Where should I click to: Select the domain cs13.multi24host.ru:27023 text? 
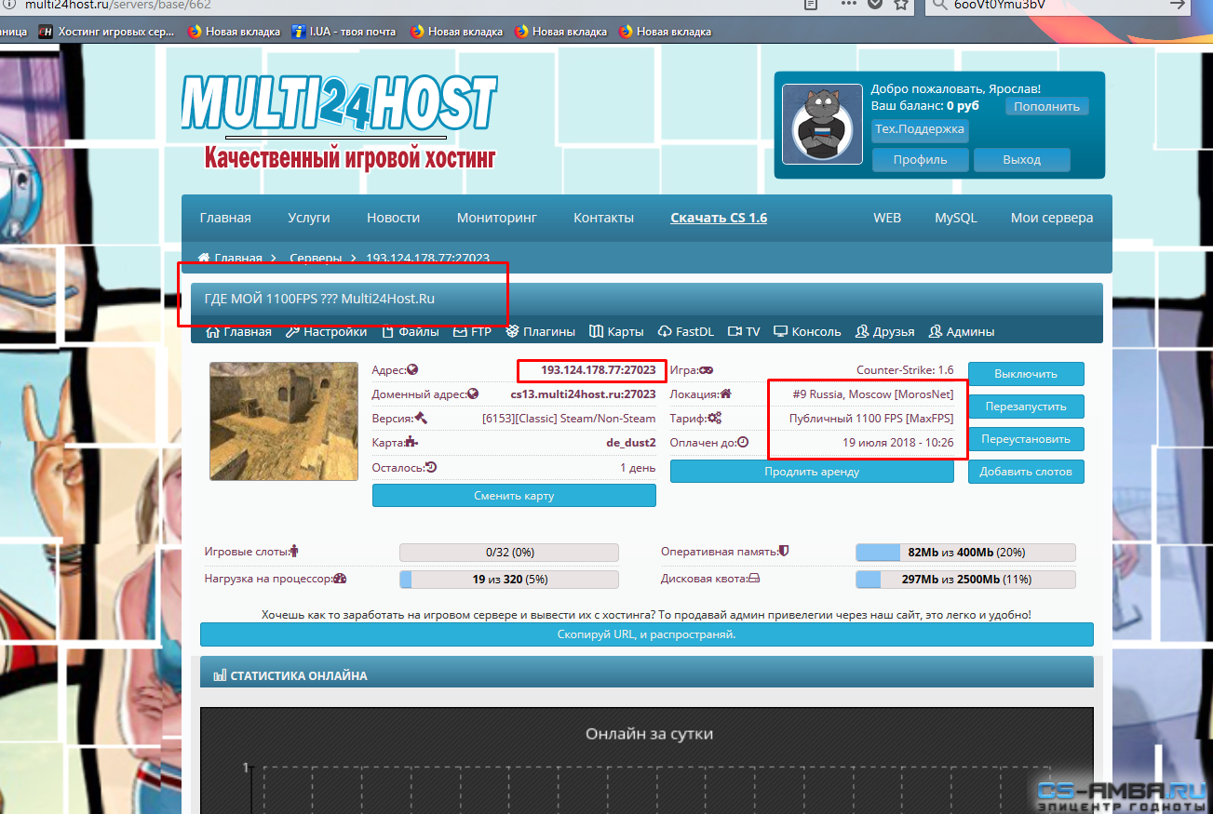[x=583, y=394]
